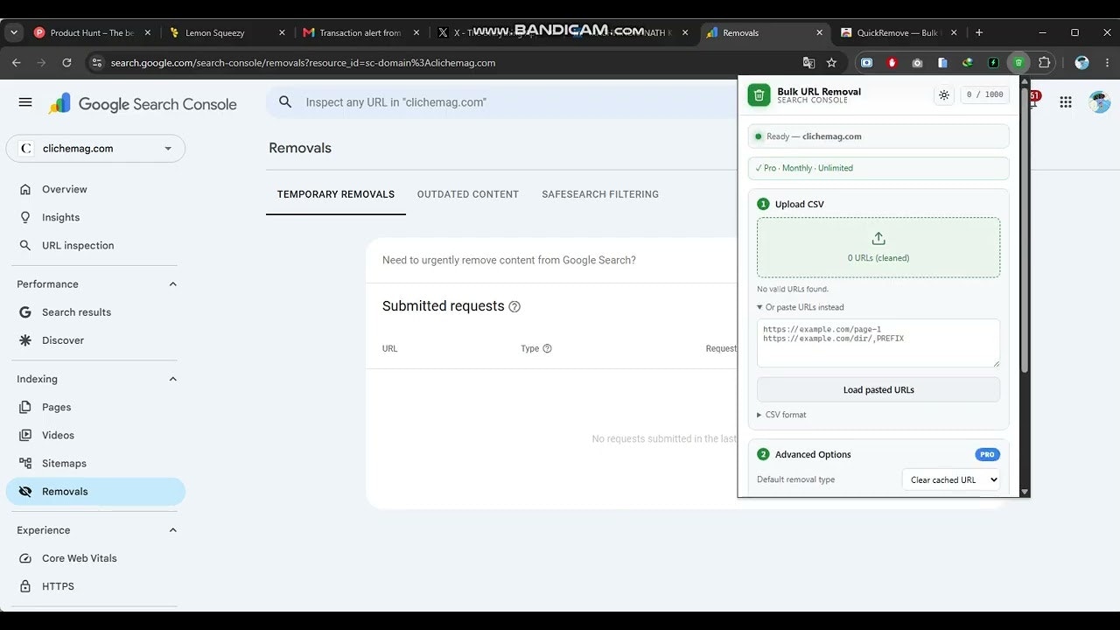Open URL inspection in sidebar

pos(95,245)
